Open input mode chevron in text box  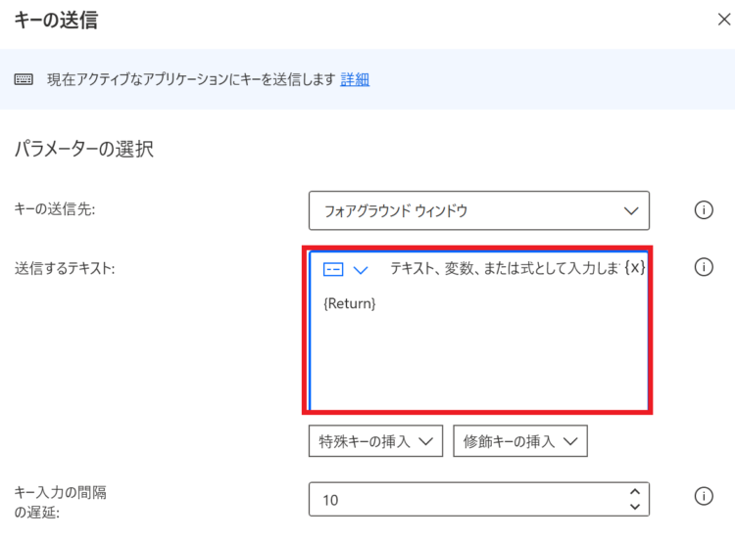coord(360,270)
